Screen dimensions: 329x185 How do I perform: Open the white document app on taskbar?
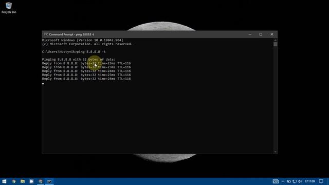[x=31, y=181]
